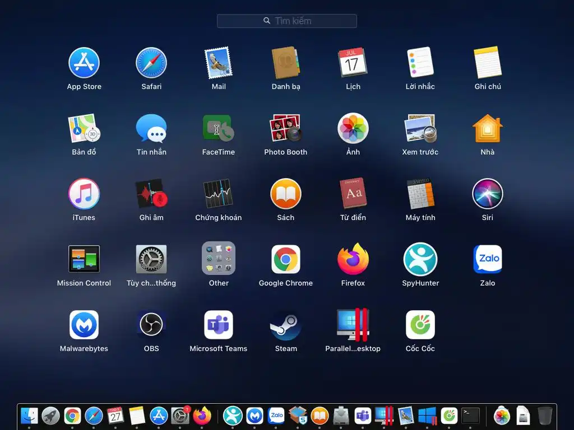The image size is (574, 430).
Task: Open the Trash in the Dock
Action: (x=545, y=416)
